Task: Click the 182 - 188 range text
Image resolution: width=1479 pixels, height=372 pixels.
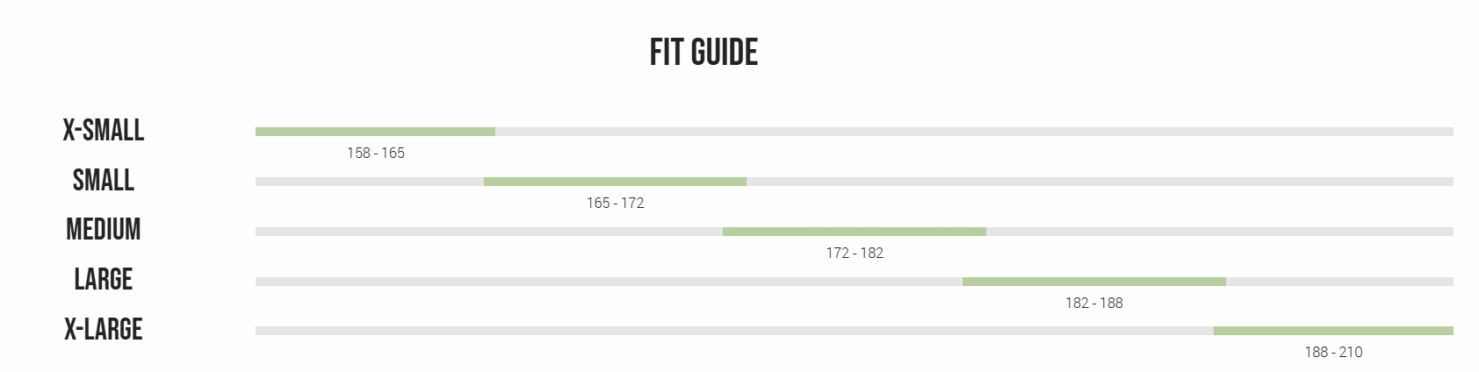Action: point(1094,303)
